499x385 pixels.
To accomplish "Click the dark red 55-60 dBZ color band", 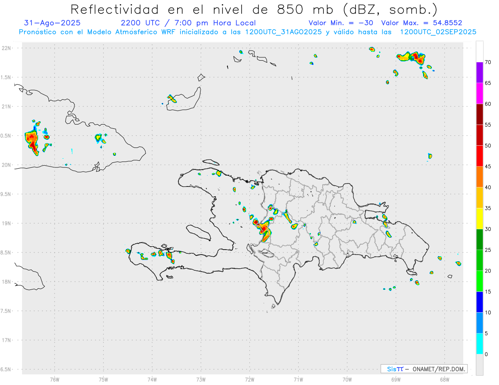I will pos(479,114).
